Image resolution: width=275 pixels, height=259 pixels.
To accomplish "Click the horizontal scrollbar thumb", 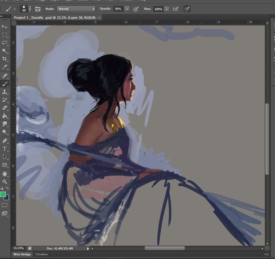I will click(165, 248).
